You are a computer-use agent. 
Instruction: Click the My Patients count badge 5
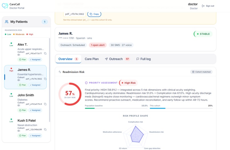(x=45, y=22)
